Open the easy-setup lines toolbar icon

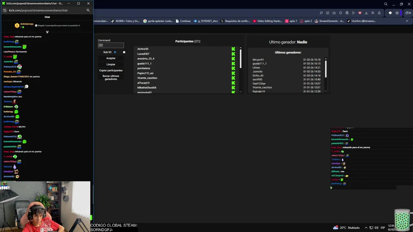point(373,13)
